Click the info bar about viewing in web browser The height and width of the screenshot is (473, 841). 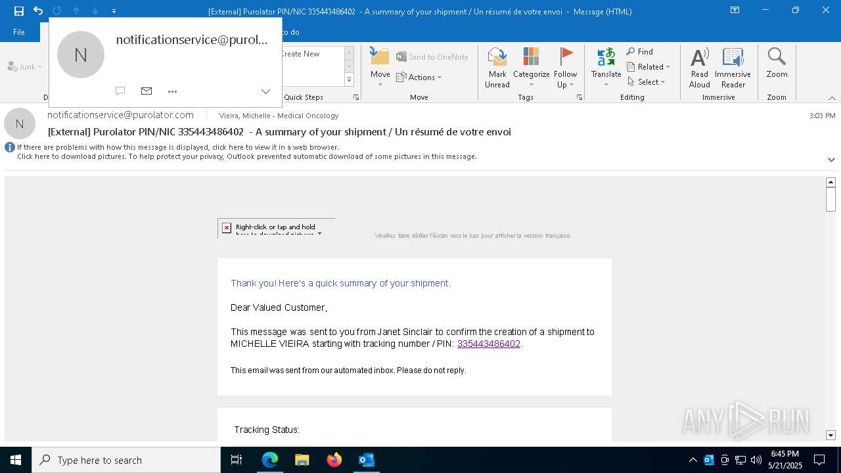(x=178, y=147)
